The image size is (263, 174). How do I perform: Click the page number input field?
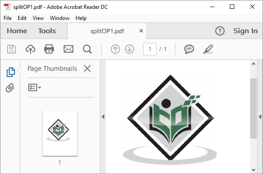(150, 49)
